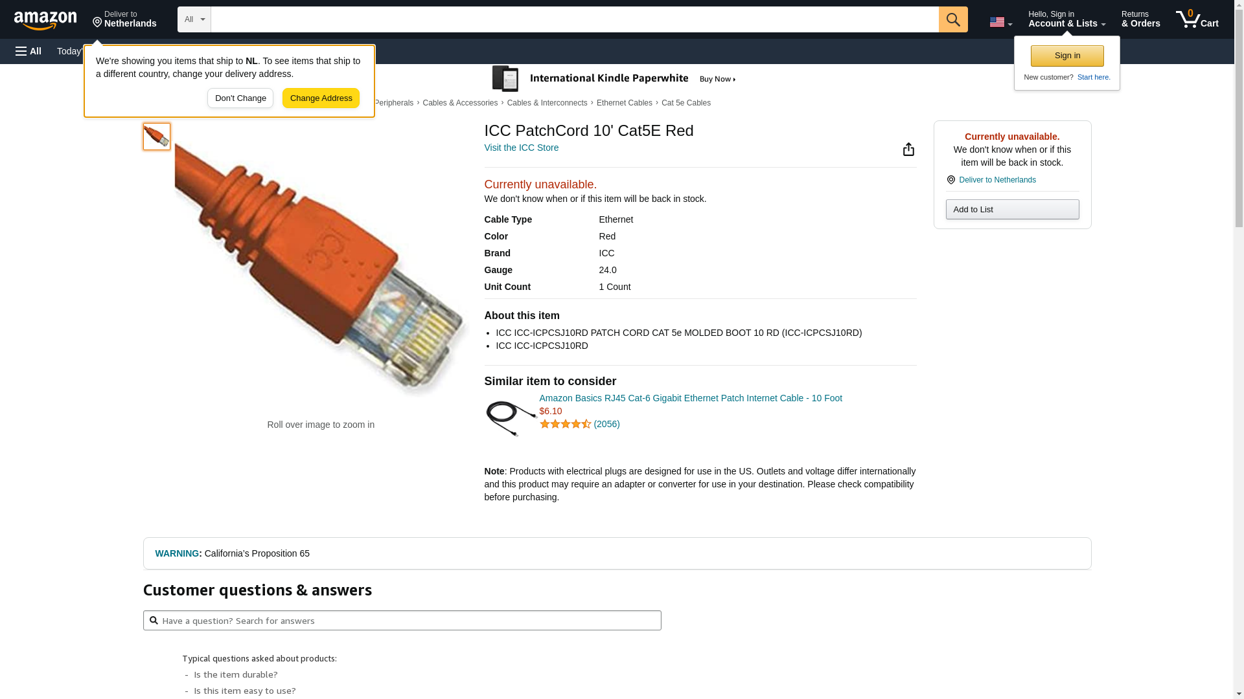Image resolution: width=1244 pixels, height=699 pixels.
Task: Click the star rating of similar item
Action: click(x=565, y=424)
